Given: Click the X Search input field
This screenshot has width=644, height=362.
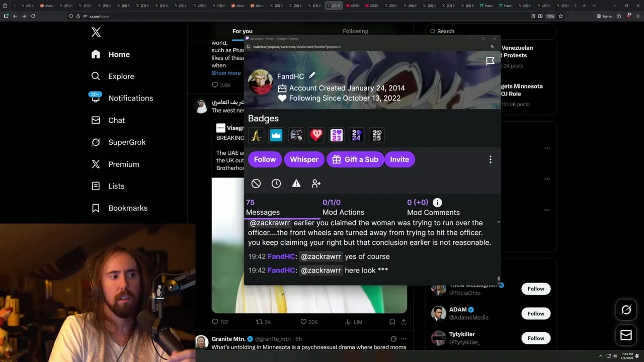Looking at the screenshot, I should (x=491, y=31).
